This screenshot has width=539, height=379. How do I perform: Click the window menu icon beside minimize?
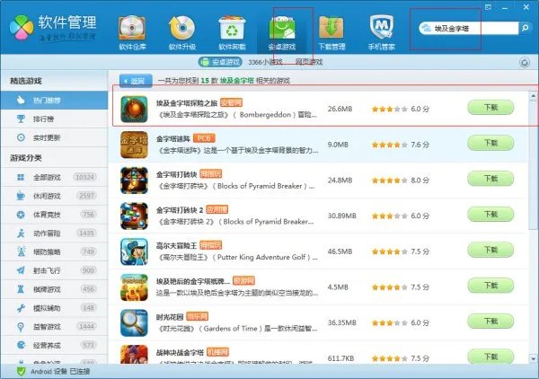click(488, 7)
